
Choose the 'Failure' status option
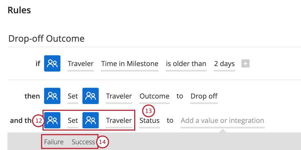click(54, 142)
